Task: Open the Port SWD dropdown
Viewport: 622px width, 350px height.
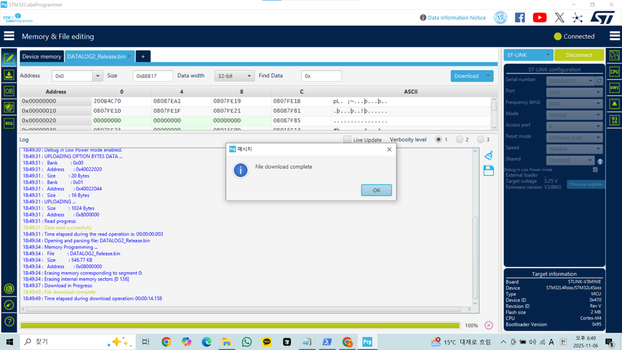Action: coord(575,92)
